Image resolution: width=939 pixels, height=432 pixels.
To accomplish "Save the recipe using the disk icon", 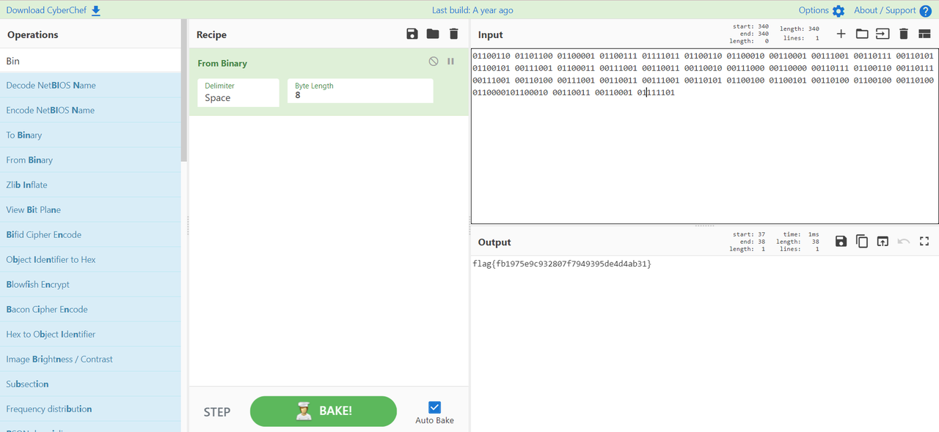I will click(x=412, y=34).
